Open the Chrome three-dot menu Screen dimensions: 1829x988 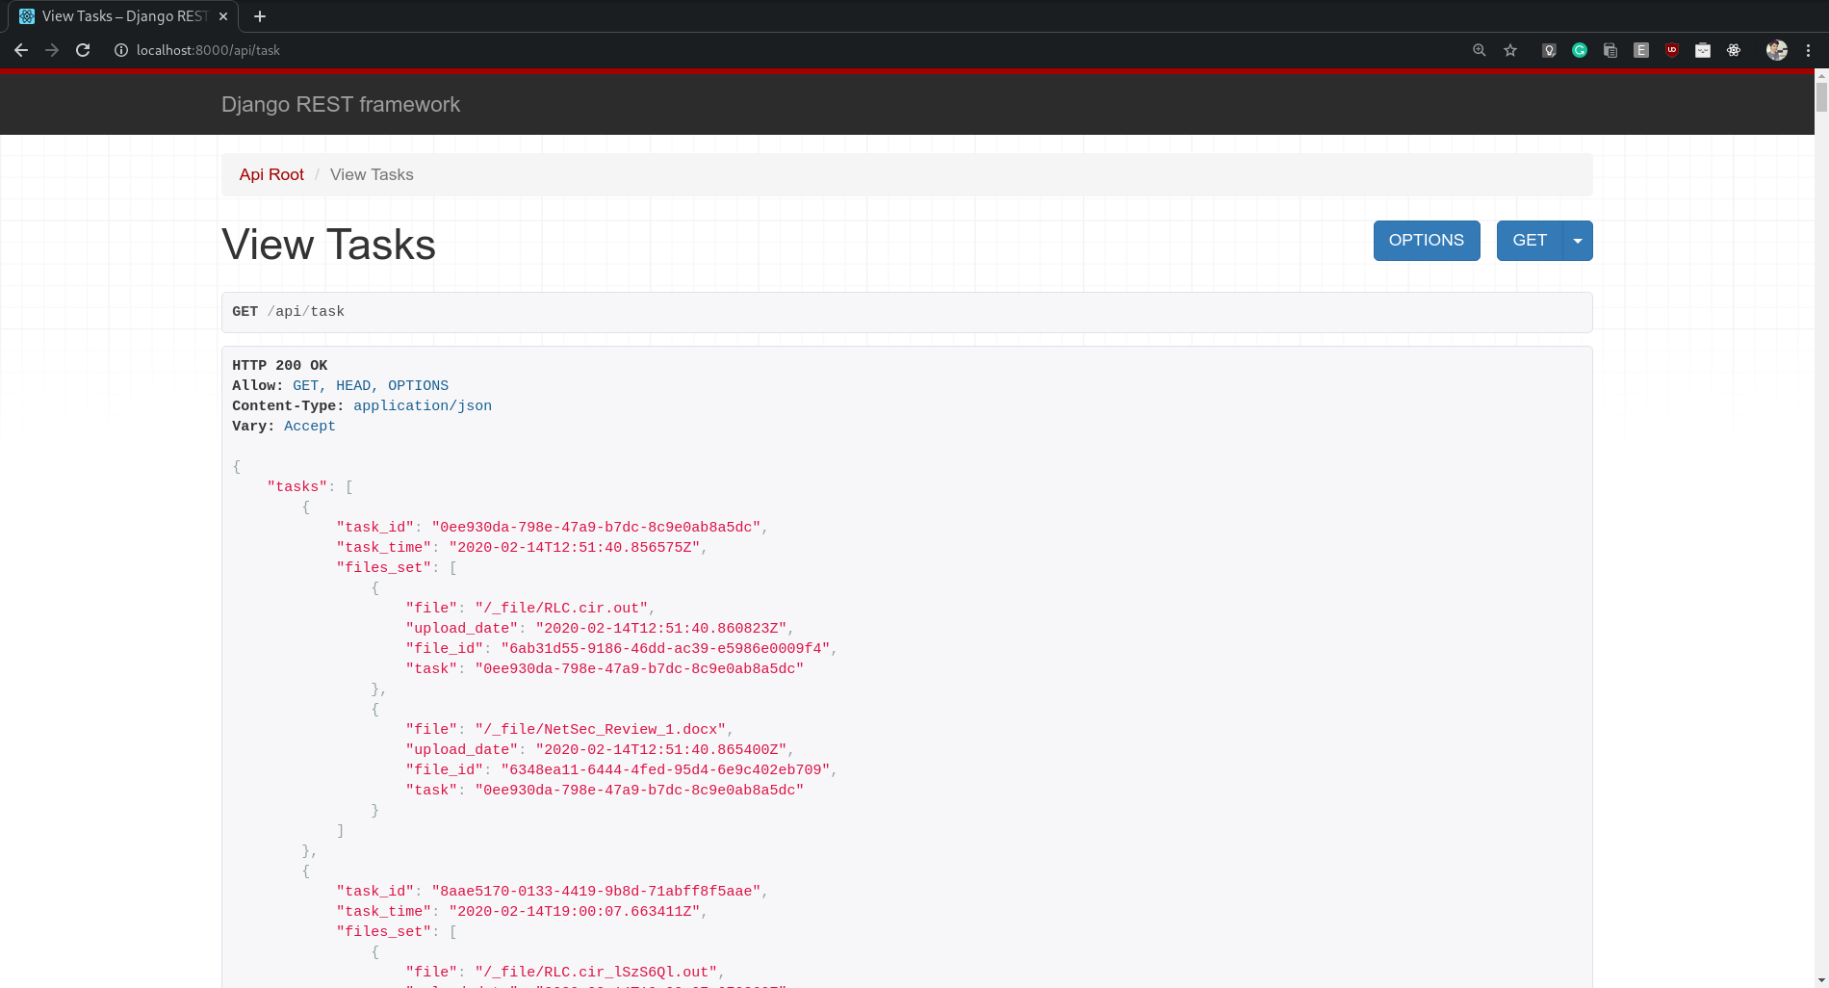click(x=1809, y=50)
